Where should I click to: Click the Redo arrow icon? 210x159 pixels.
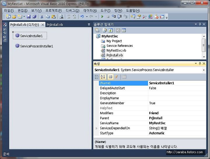tap(91, 17)
